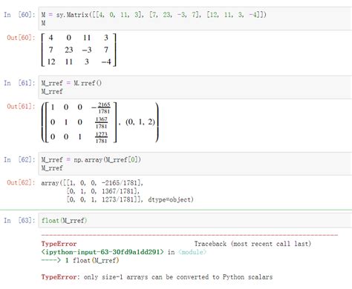Click the red TypeError heading
The height and width of the screenshot is (289, 352).
pyautogui.click(x=59, y=244)
